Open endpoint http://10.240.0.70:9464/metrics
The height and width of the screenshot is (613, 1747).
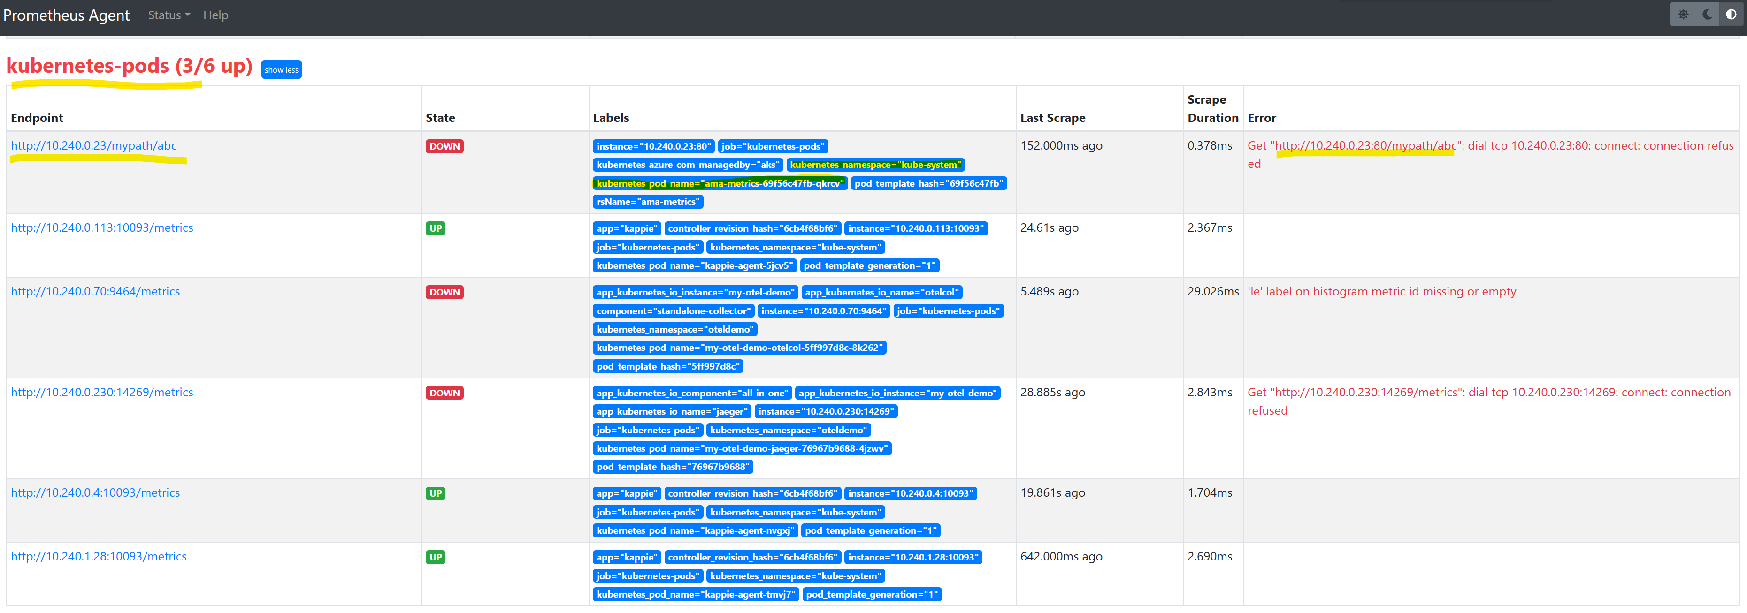tap(96, 291)
